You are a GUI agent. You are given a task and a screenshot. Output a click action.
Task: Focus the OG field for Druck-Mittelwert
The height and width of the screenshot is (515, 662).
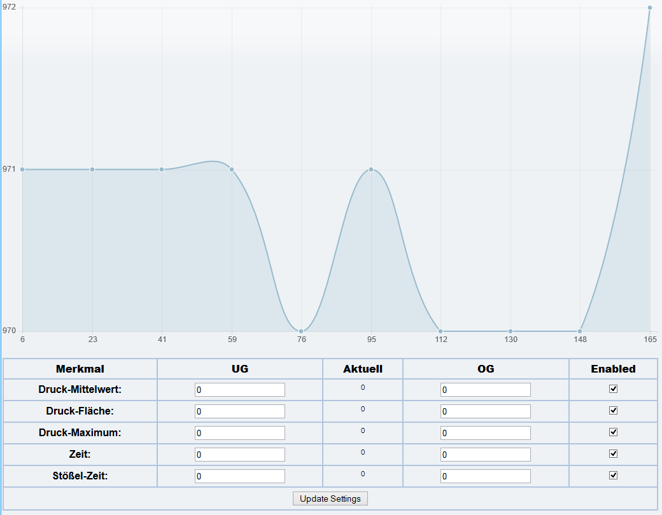tap(486, 390)
